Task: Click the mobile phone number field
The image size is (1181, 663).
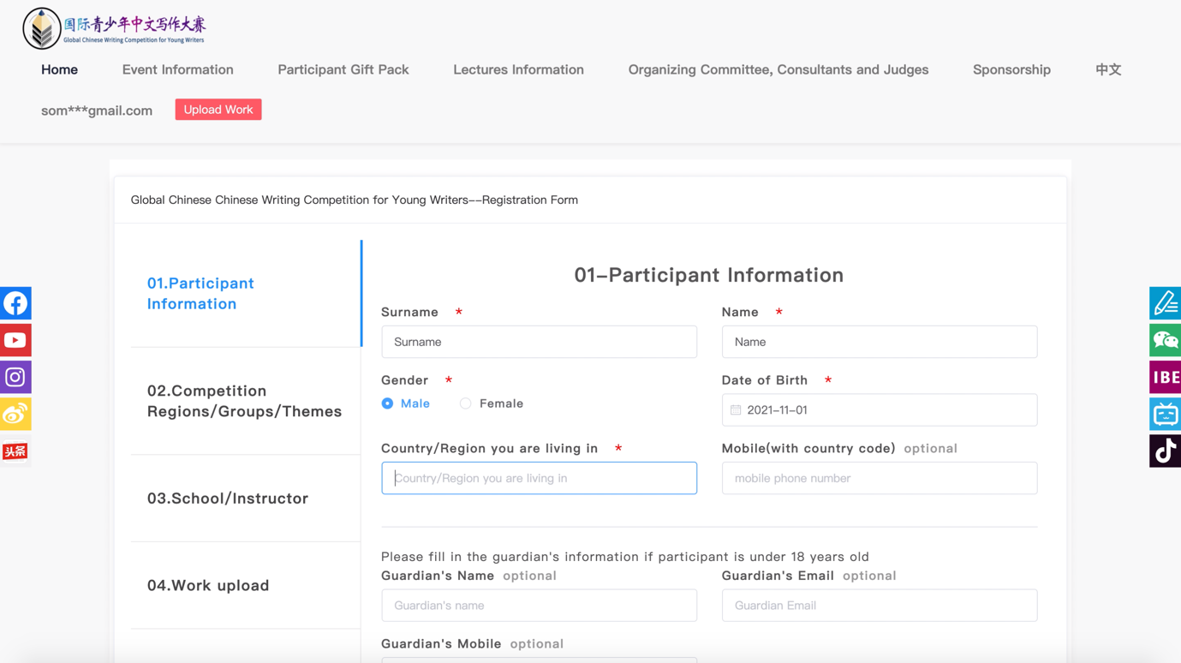Action: pos(880,478)
